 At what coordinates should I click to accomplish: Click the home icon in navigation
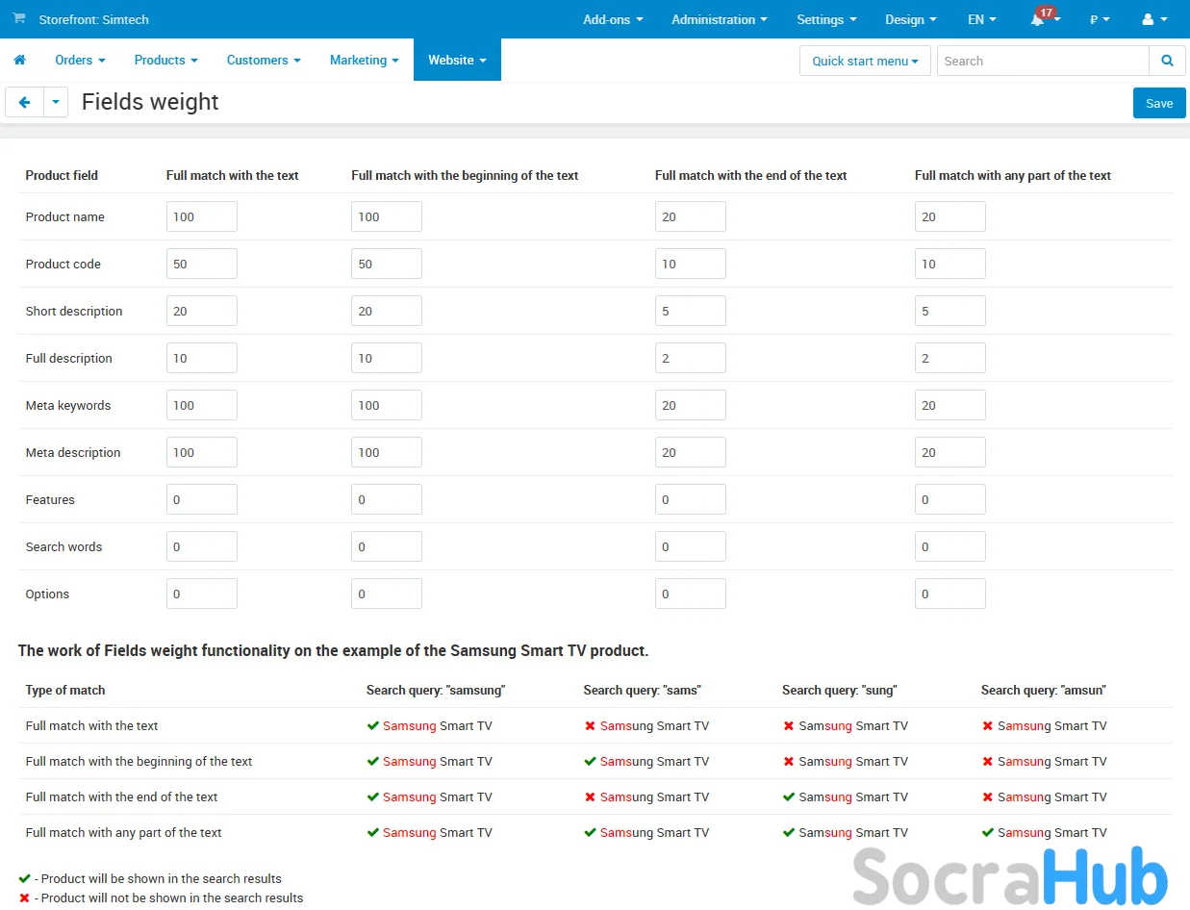[19, 60]
